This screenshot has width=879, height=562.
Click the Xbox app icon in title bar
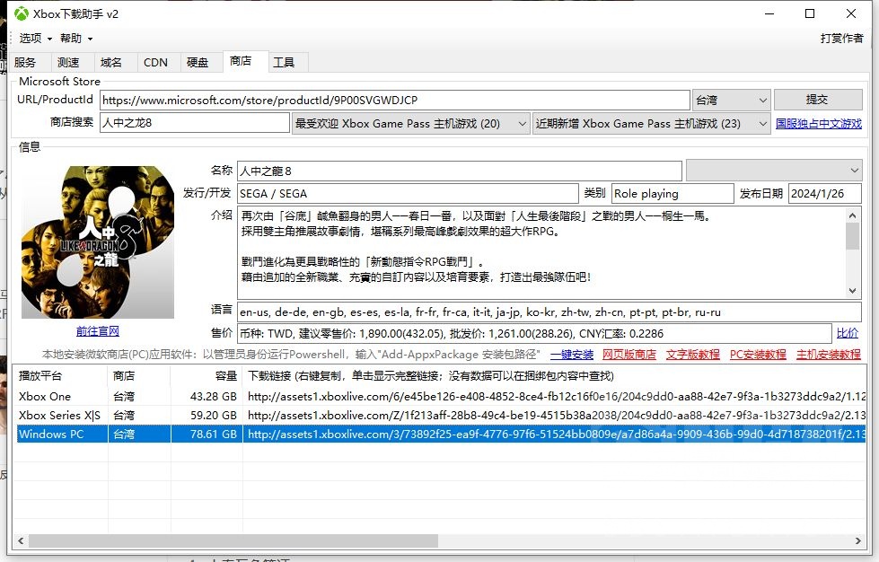[22, 13]
